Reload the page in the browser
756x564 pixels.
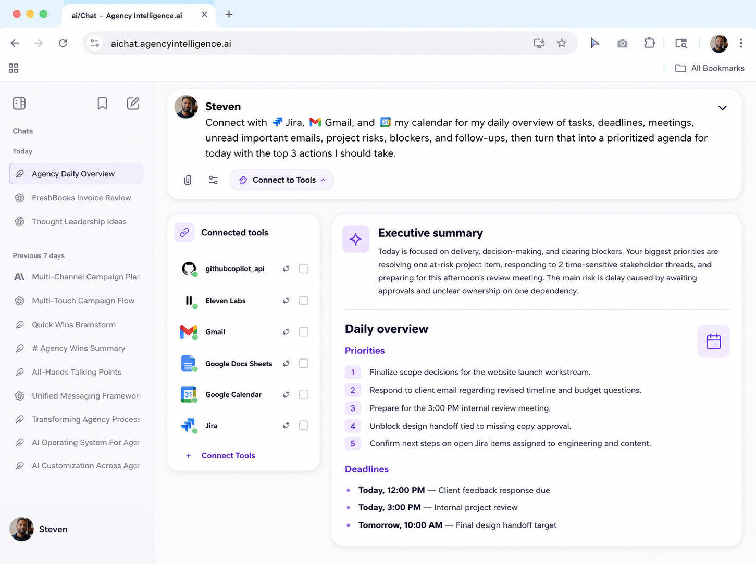pyautogui.click(x=63, y=43)
